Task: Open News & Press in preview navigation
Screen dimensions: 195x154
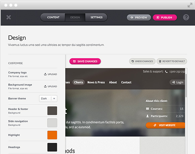Action: tap(96, 82)
